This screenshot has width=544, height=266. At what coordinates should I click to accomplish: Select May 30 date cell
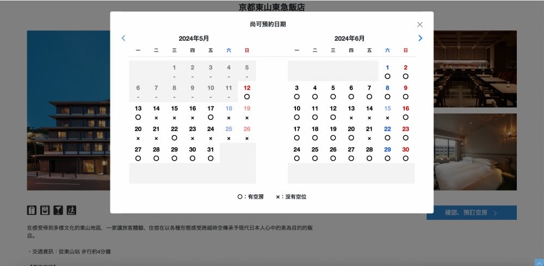point(193,153)
